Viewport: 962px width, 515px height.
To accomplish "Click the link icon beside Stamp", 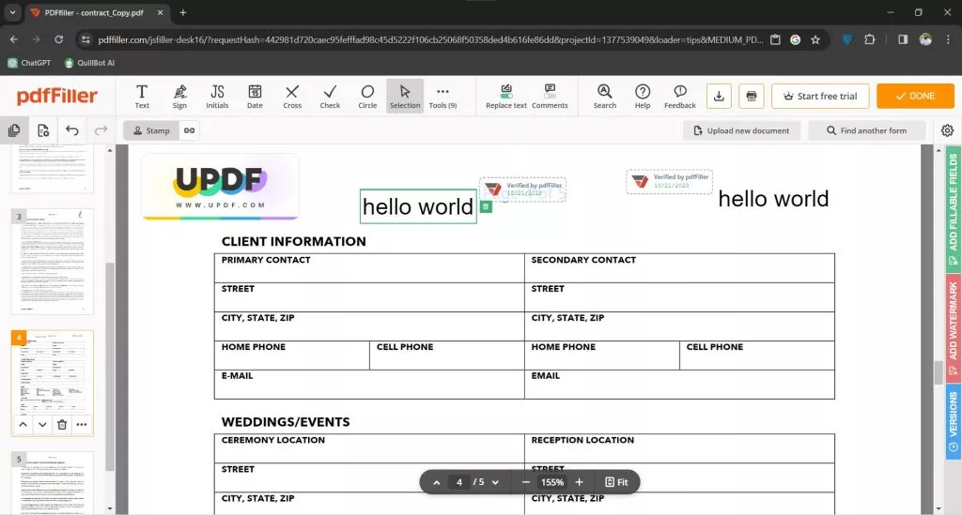I will pyautogui.click(x=190, y=130).
